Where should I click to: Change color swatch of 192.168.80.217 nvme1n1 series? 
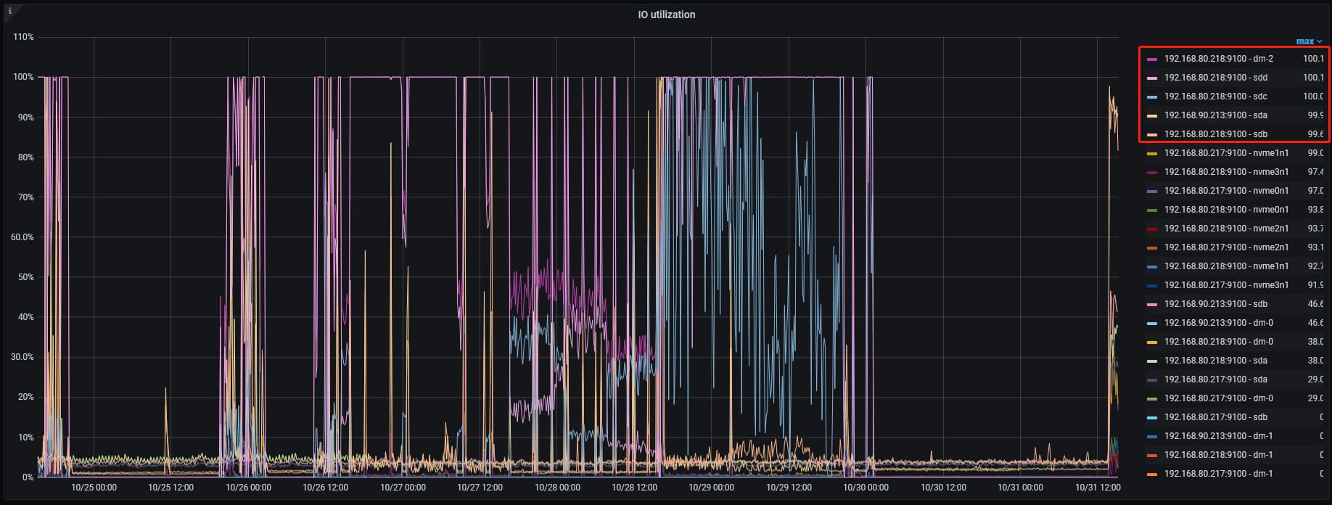point(1152,153)
